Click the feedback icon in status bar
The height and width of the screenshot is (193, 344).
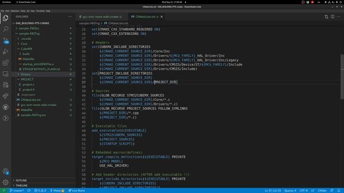[332, 191]
